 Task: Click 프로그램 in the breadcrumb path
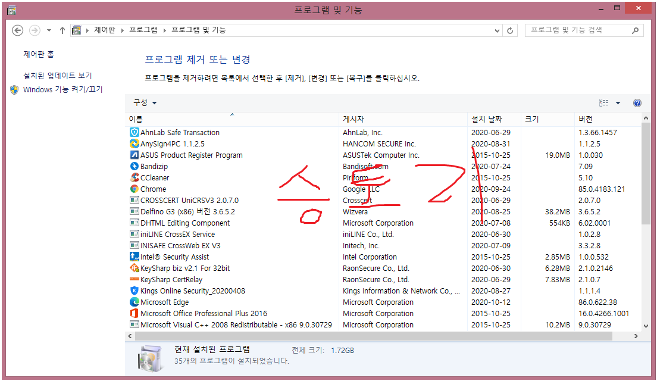[143, 30]
